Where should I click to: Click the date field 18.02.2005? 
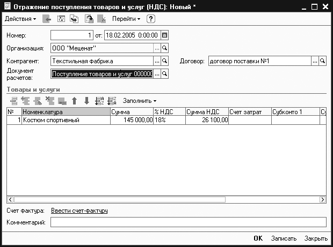(x=132, y=35)
